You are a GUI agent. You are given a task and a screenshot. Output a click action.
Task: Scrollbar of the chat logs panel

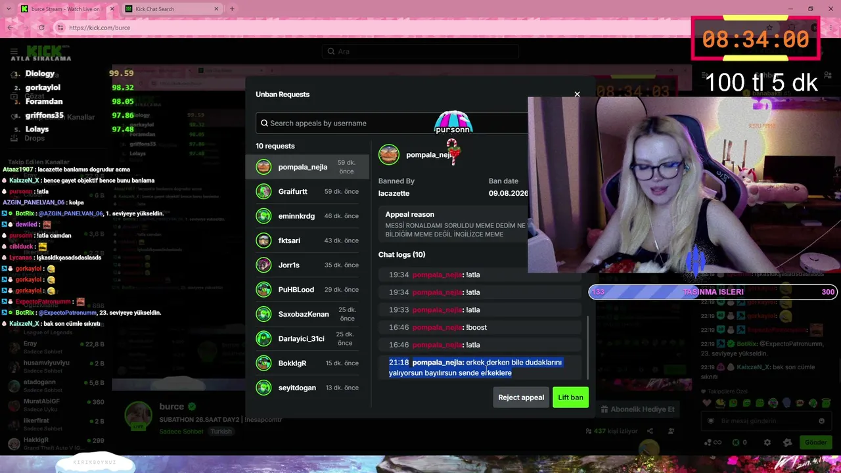click(587, 348)
